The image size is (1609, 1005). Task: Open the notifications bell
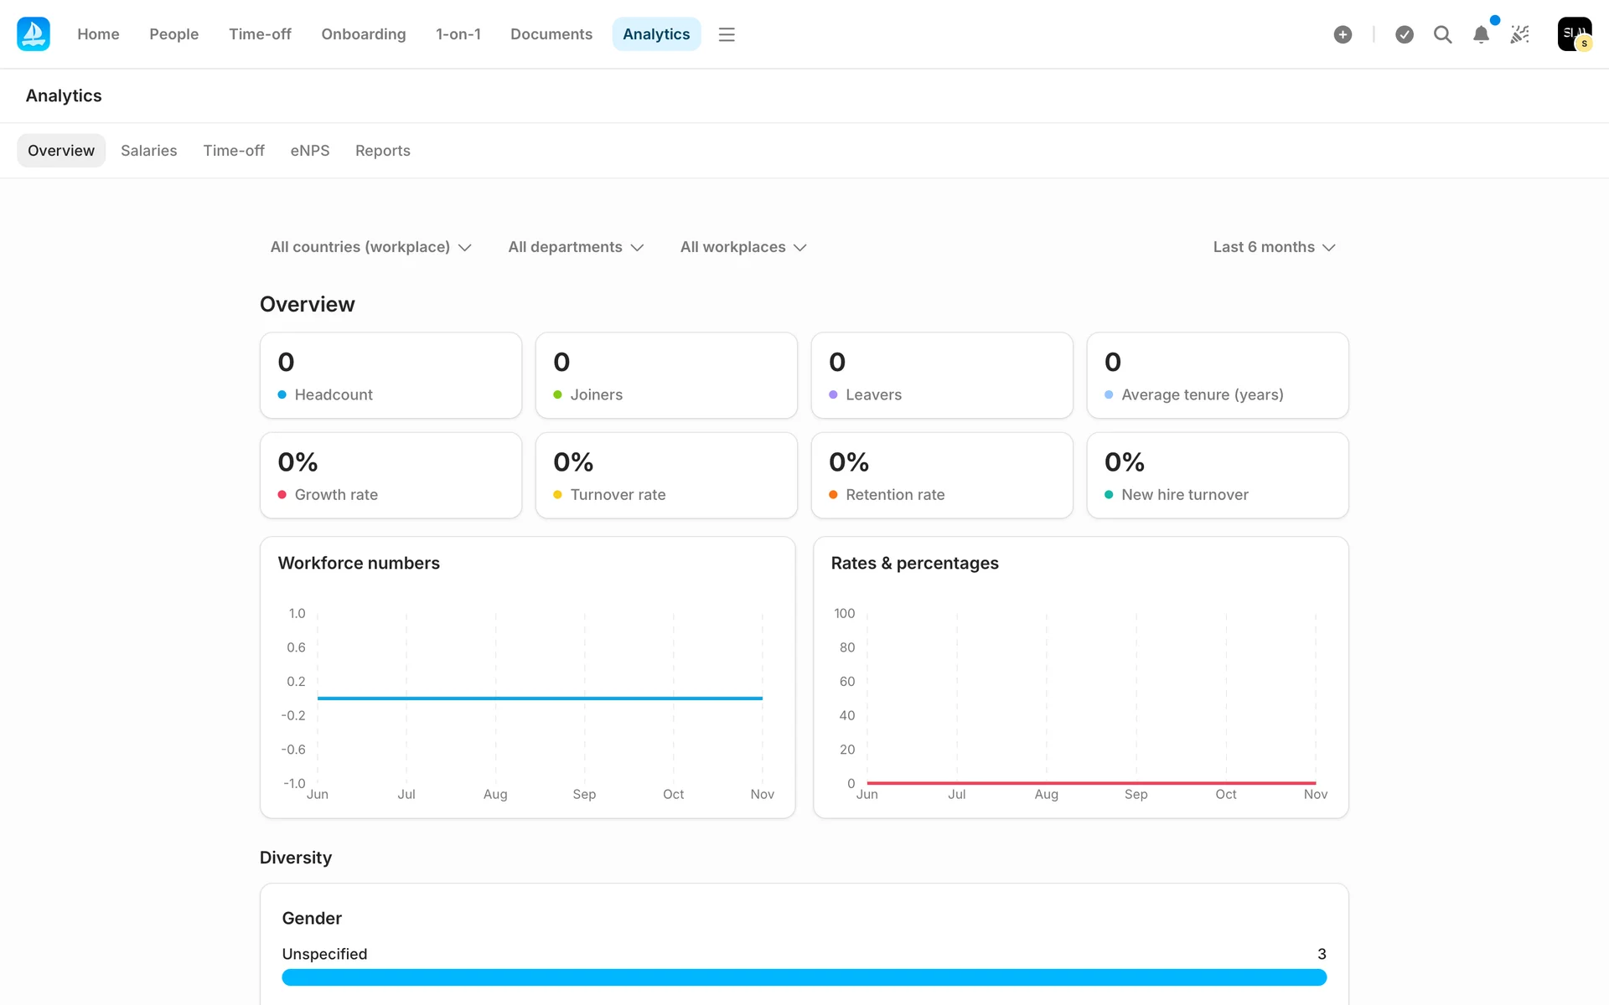1481,34
